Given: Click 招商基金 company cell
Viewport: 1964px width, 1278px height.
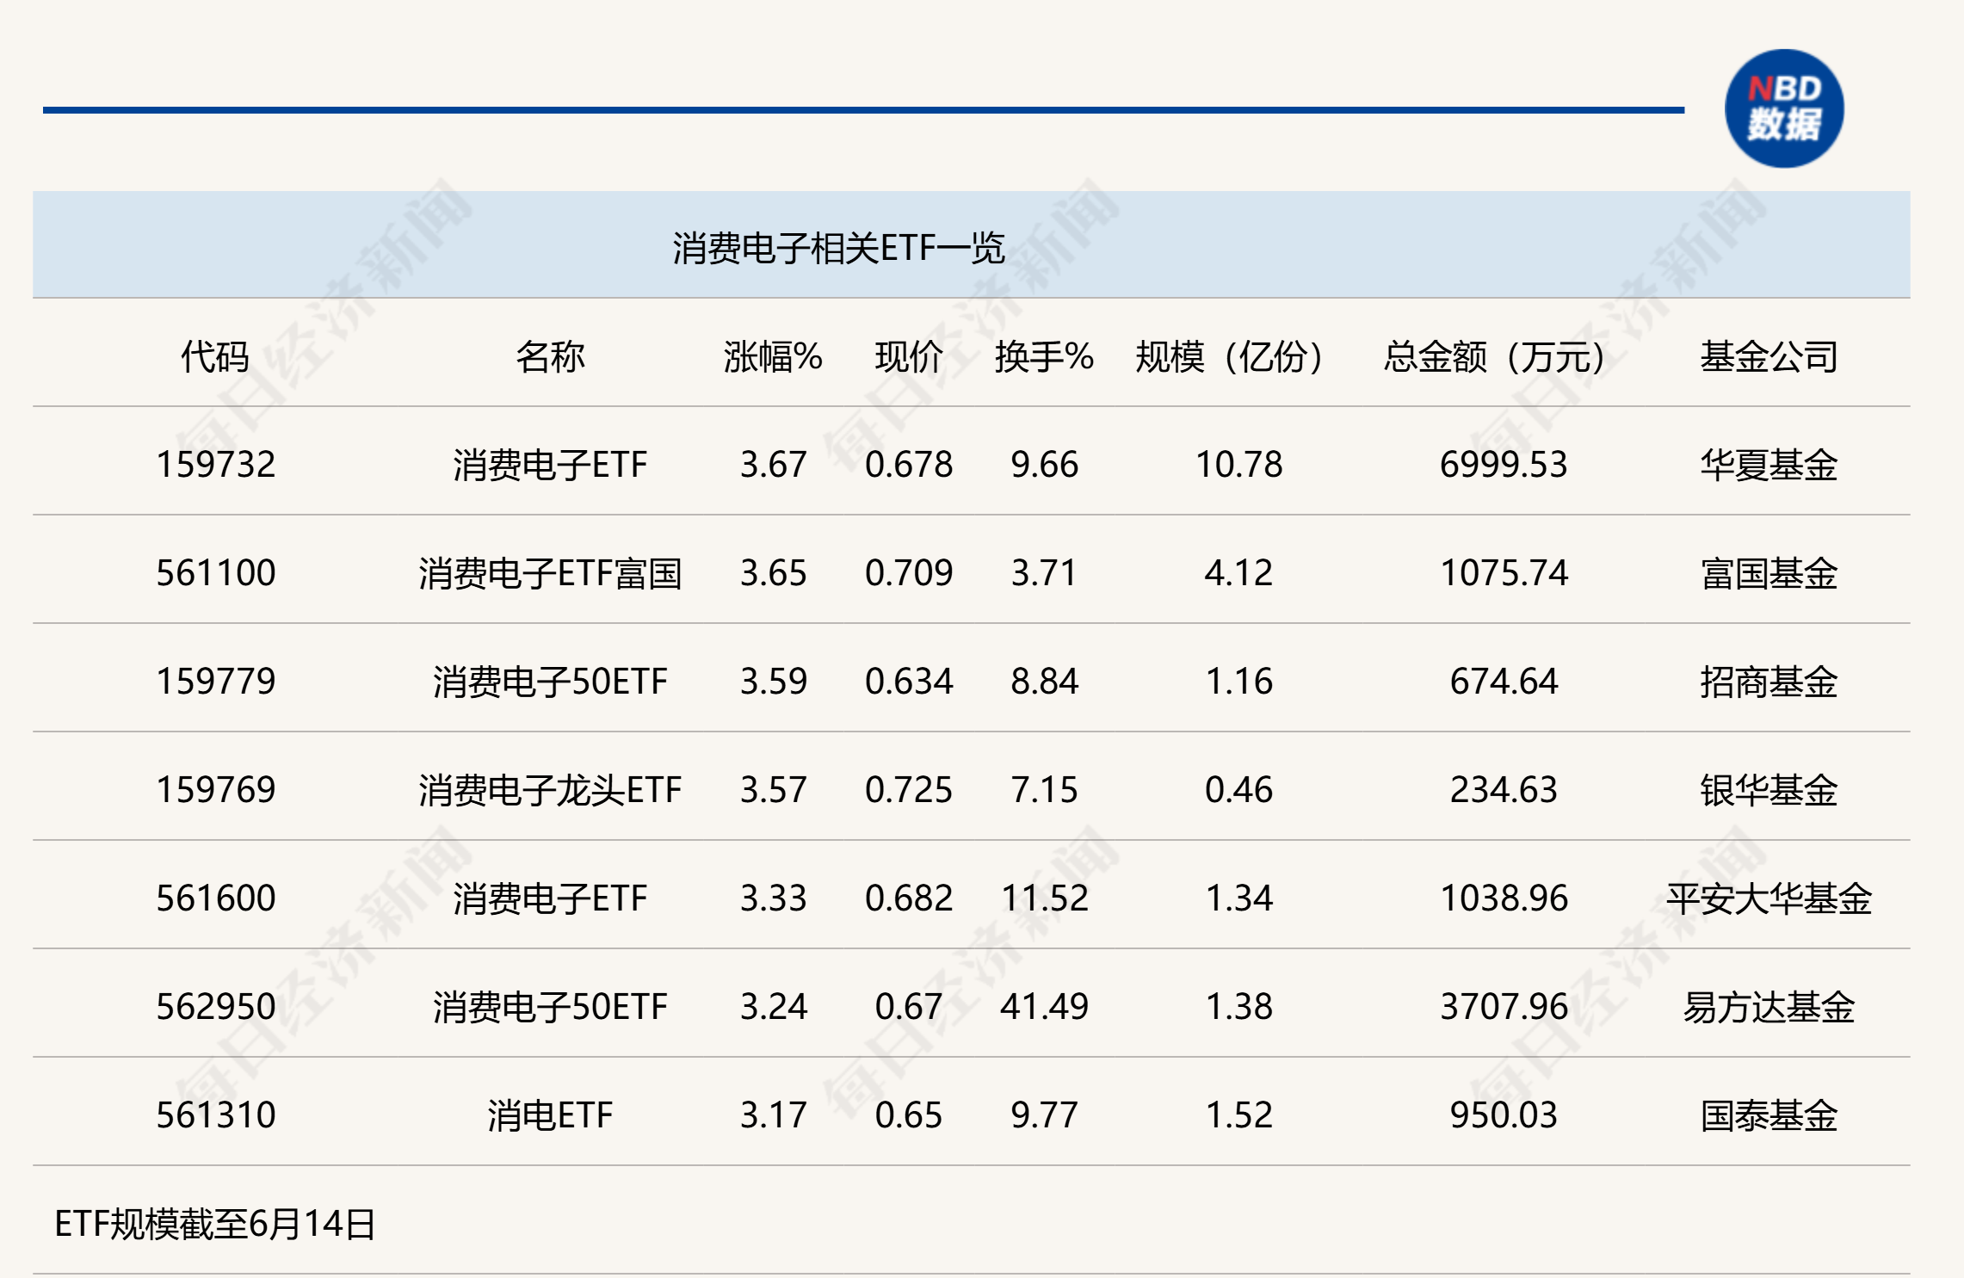Looking at the screenshot, I should pos(1768,682).
